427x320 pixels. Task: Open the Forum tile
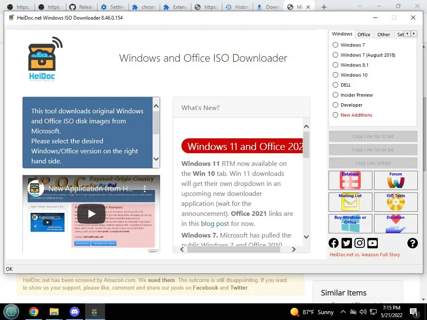(x=396, y=180)
